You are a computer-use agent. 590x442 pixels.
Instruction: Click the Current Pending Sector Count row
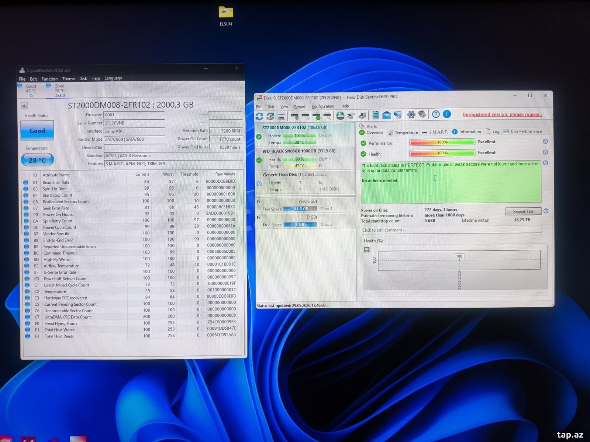tap(131, 304)
